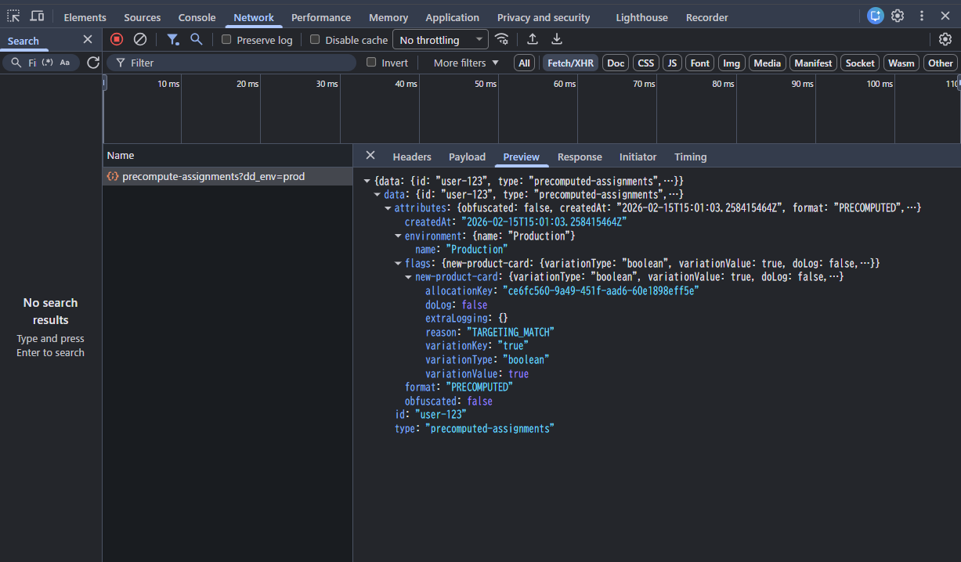Open network conditions wifi icon
Screen dimensions: 961x562
point(502,39)
